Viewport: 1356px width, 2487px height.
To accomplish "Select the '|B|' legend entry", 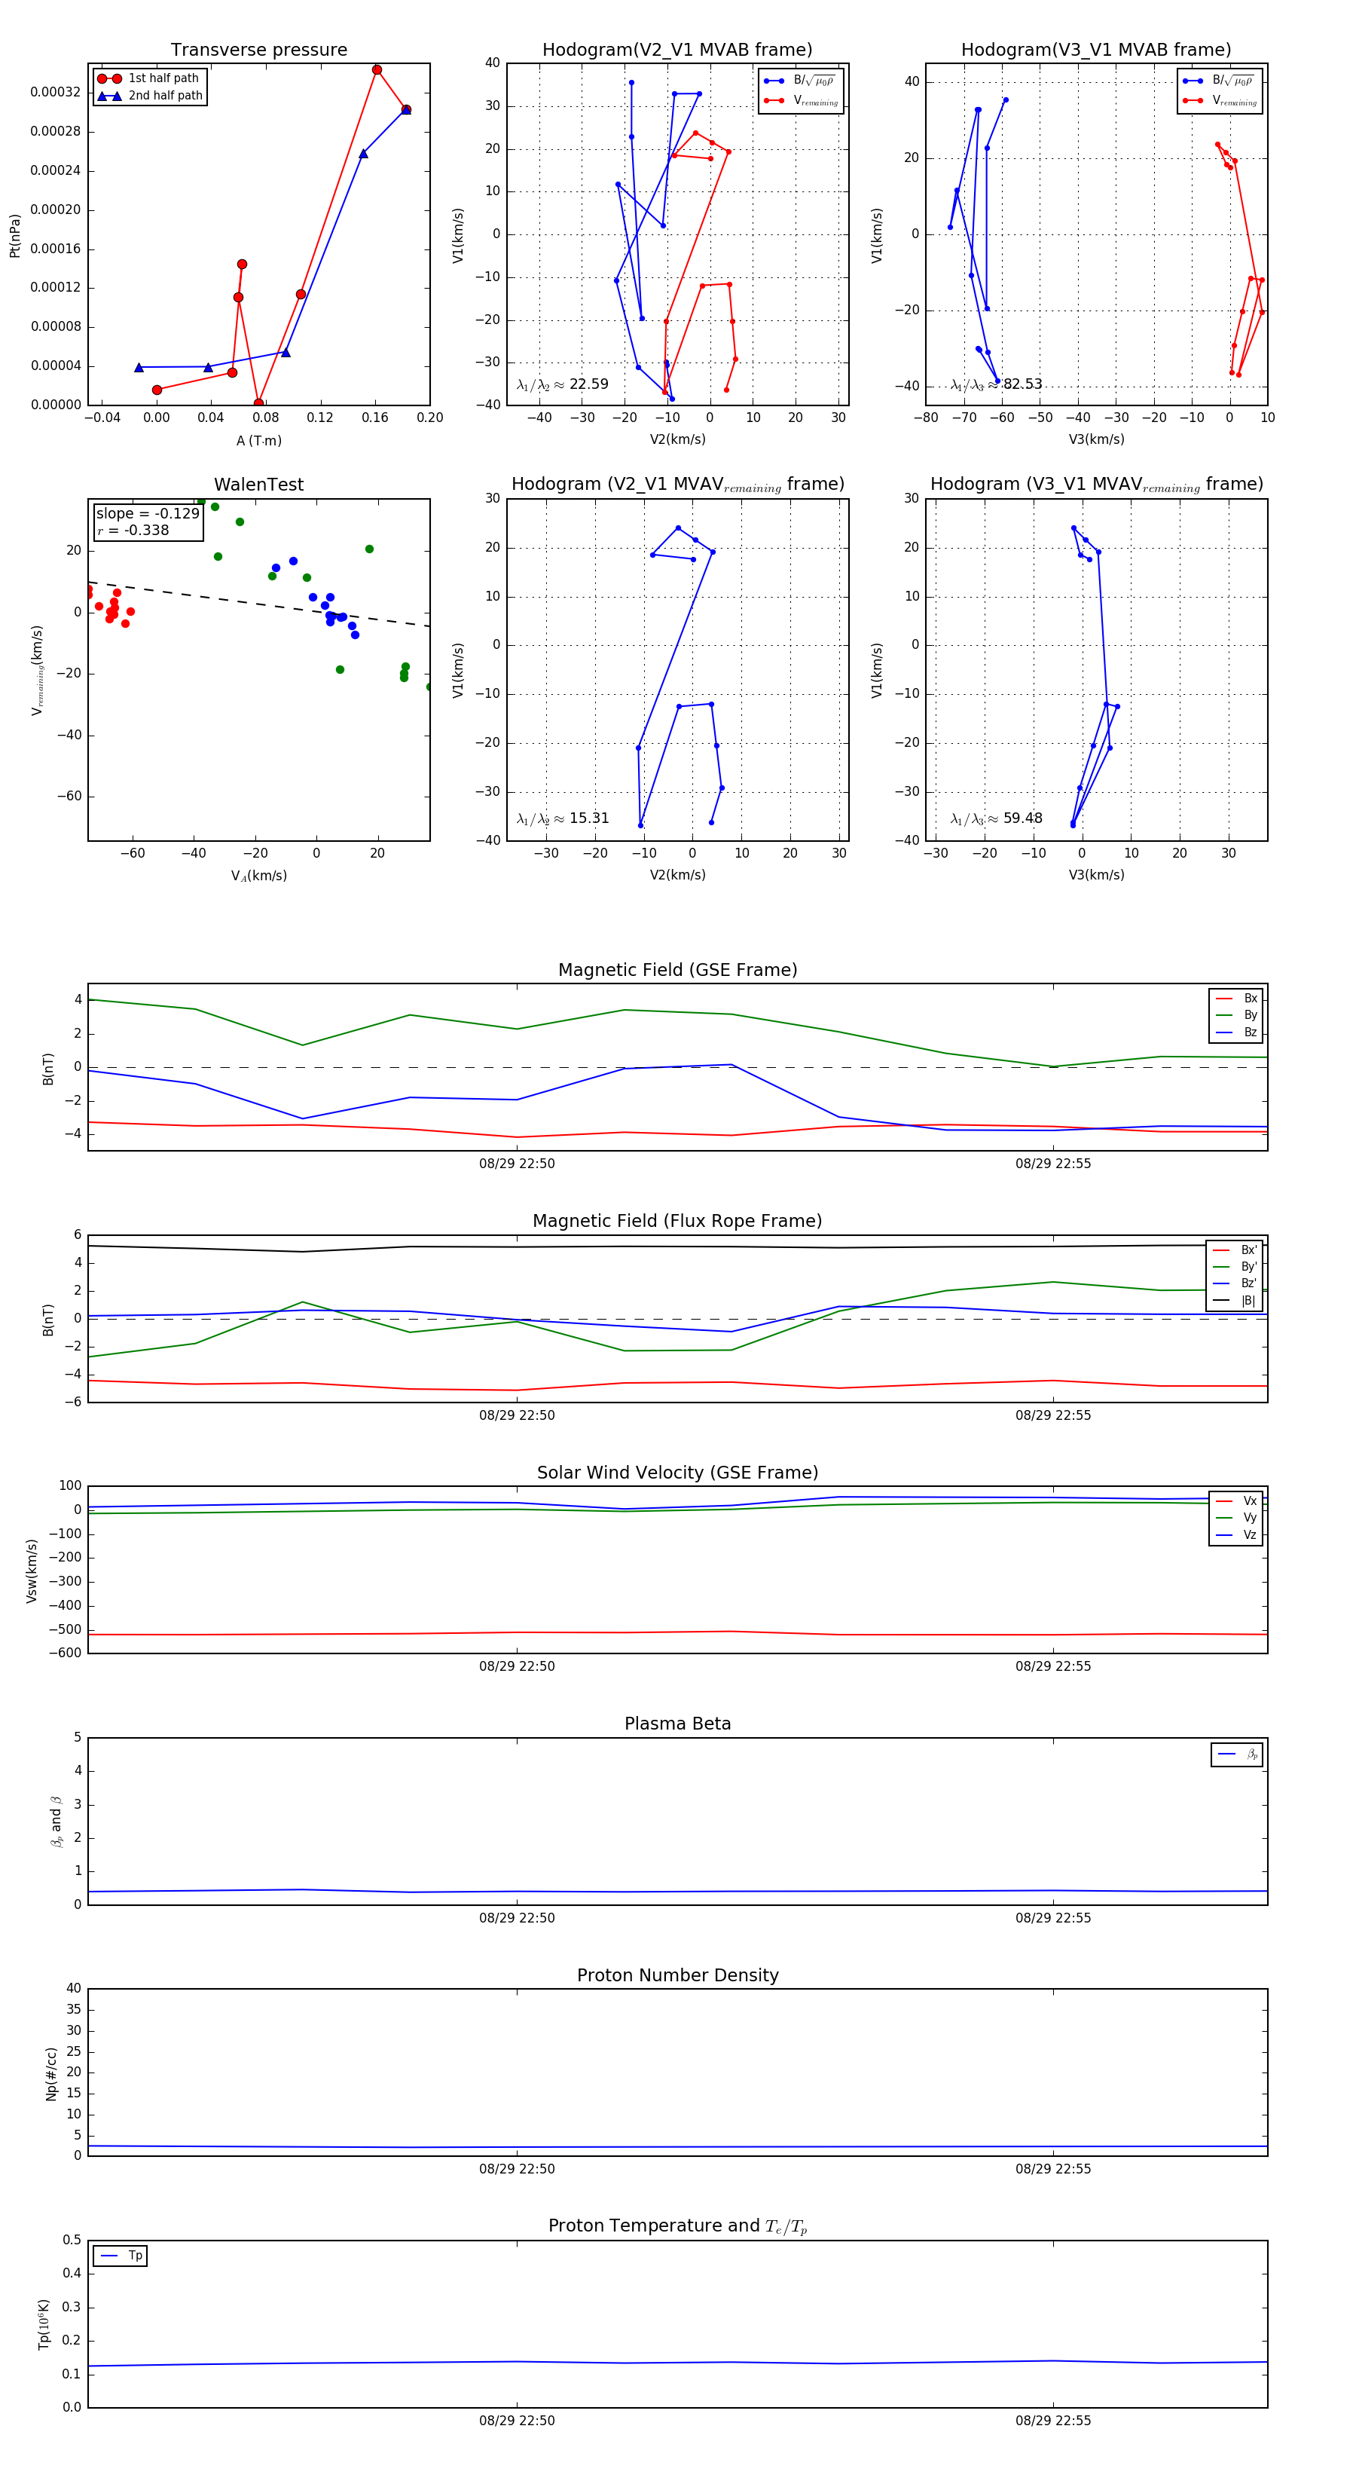I will coord(1235,1301).
